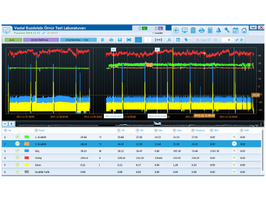Cancel using the circle-slash icon
266x200 pixels.
(242, 40)
